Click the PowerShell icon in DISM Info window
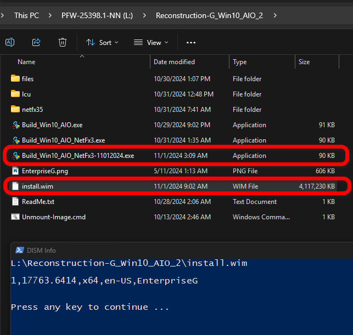Viewport: 353px width, 335px height. (20, 250)
